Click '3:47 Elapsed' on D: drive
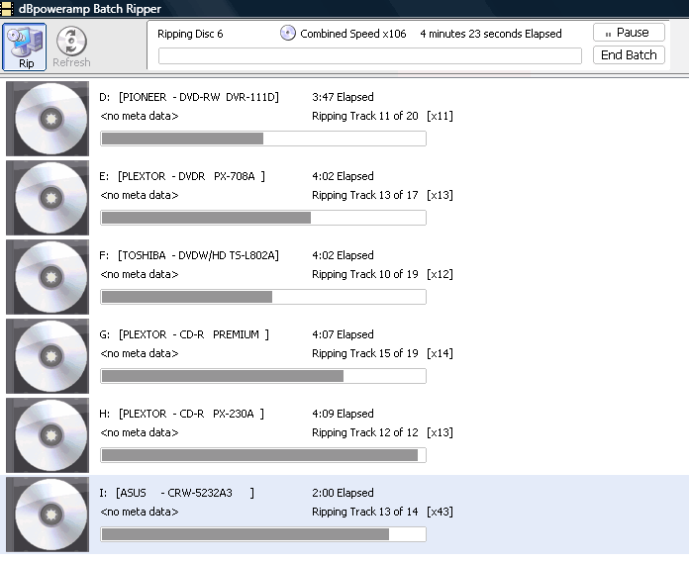Screen dimensions: 689x562 coord(343,97)
